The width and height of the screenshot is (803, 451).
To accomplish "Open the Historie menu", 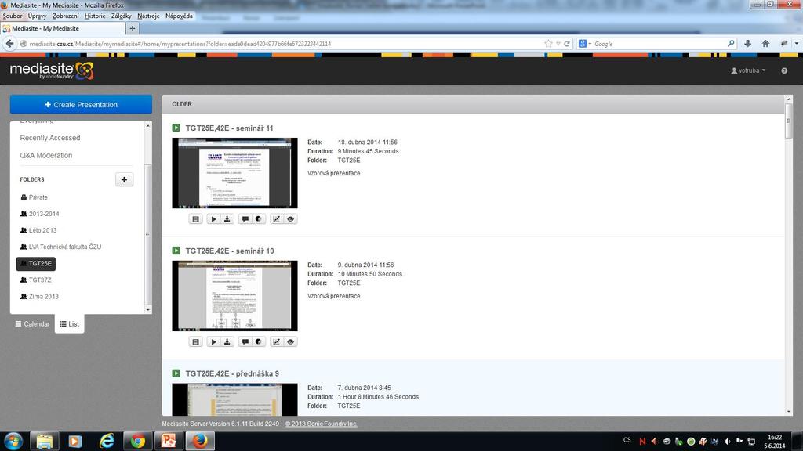I will 95,16.
